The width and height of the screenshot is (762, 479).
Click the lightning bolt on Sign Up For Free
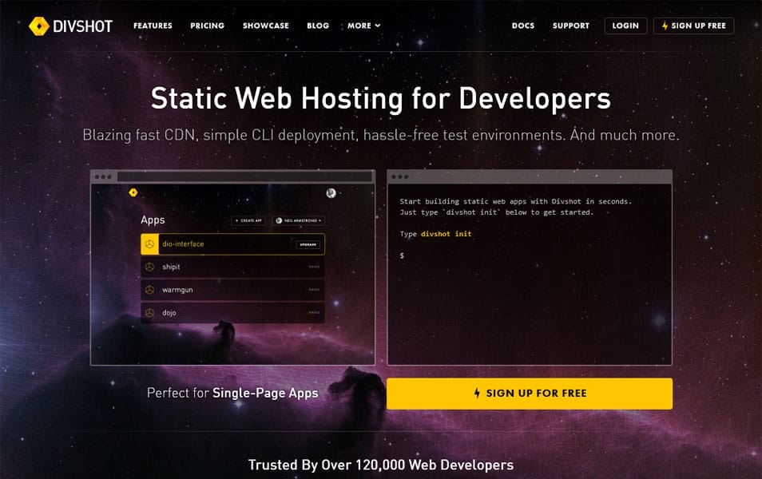478,394
